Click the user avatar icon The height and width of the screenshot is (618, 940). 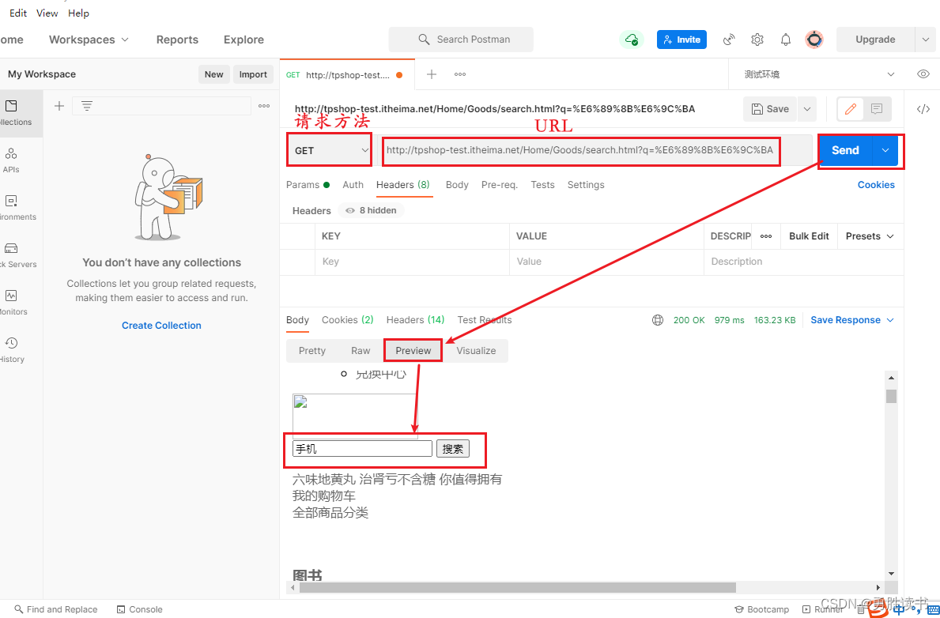(x=814, y=40)
